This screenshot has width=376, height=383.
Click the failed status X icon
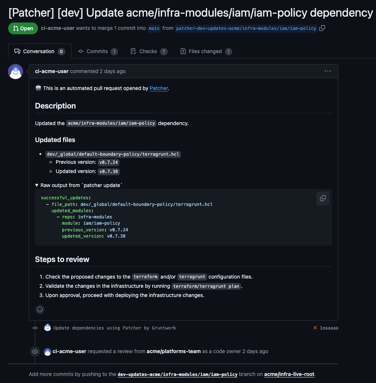315,328
